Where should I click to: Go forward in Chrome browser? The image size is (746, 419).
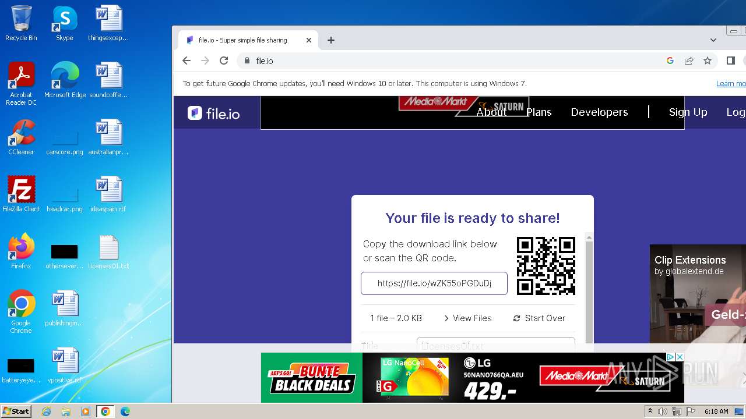(205, 61)
